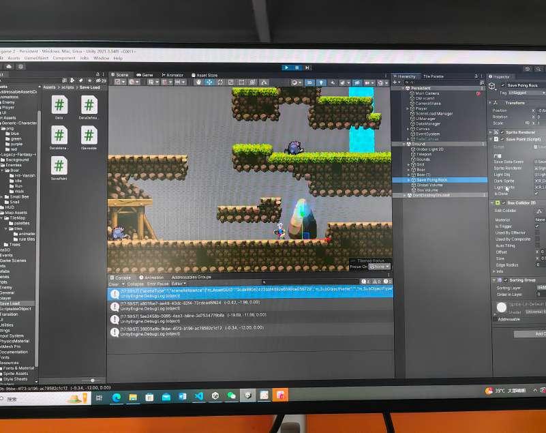This screenshot has width=546, height=433.
Task: Switch to the Scene tab
Action: click(x=120, y=74)
